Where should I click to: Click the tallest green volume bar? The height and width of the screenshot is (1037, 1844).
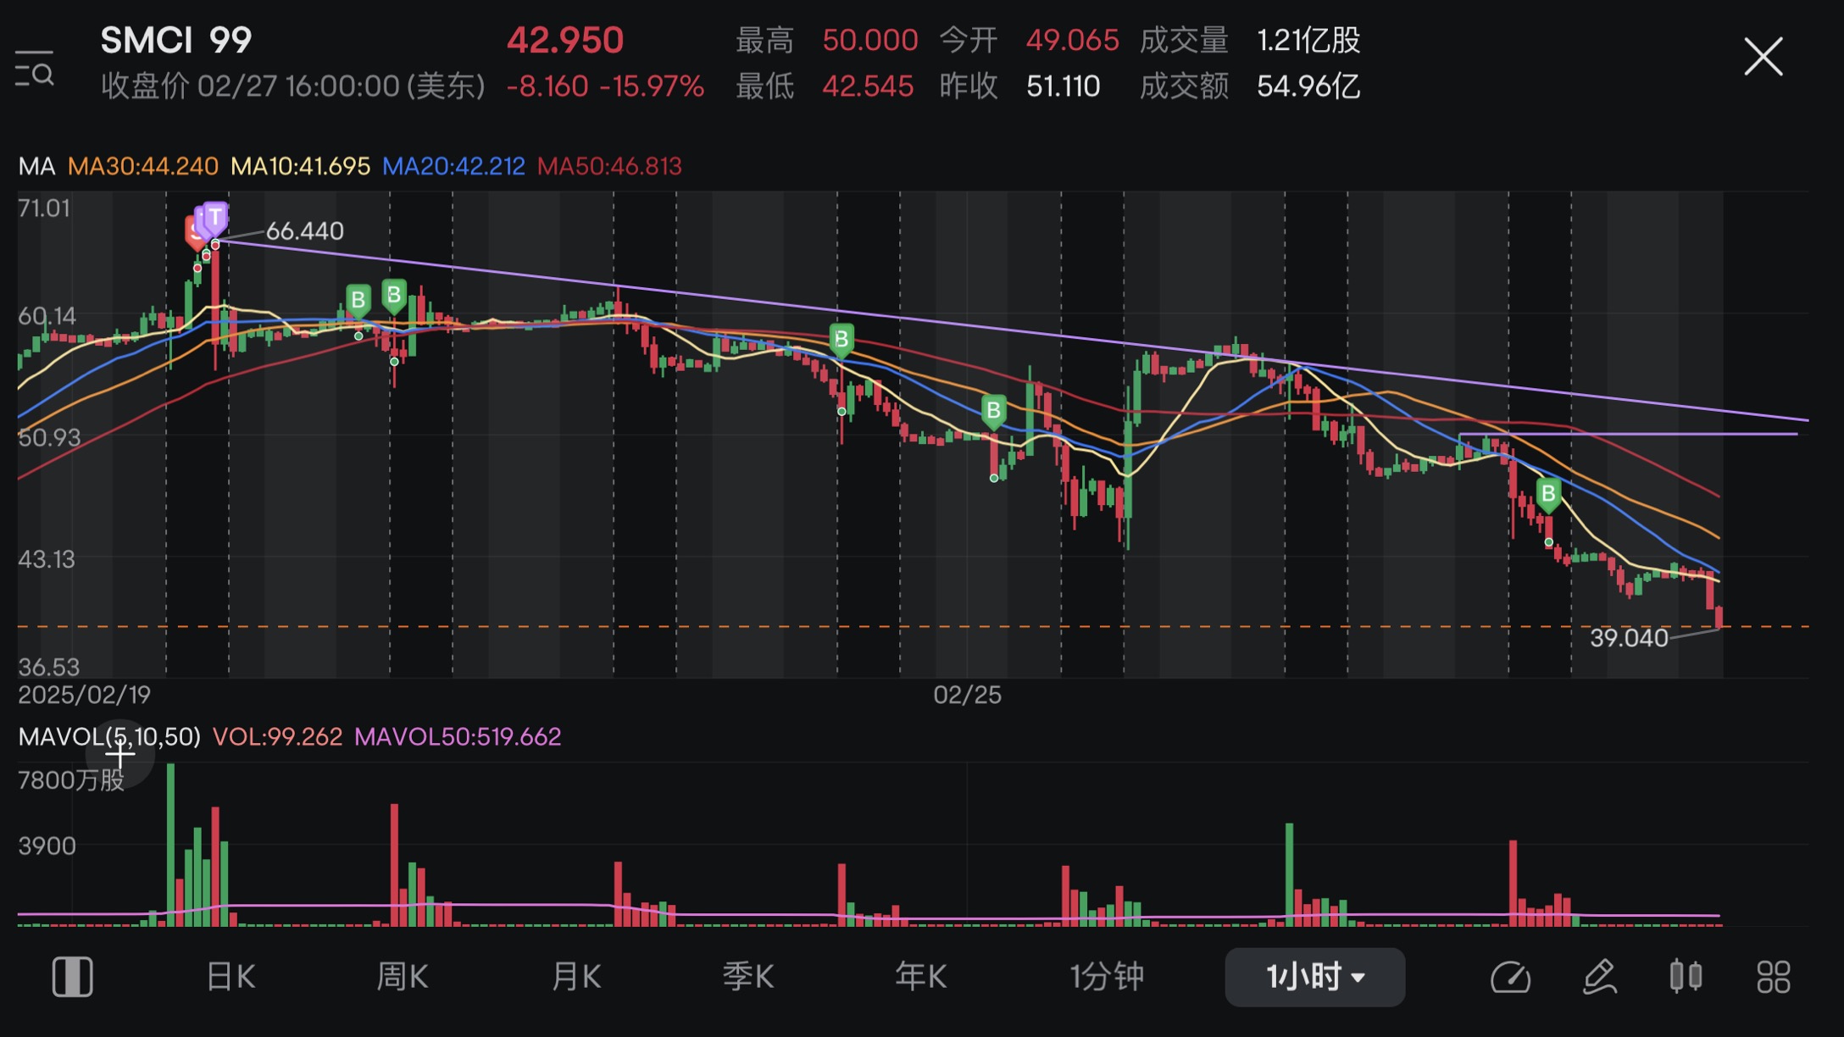(x=170, y=845)
